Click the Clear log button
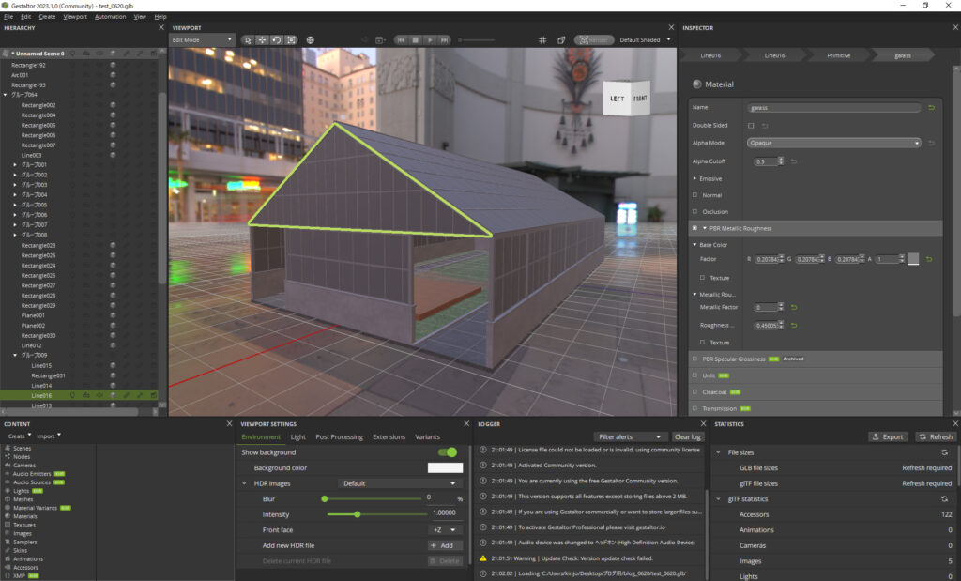The height and width of the screenshot is (581, 961). coord(687,437)
